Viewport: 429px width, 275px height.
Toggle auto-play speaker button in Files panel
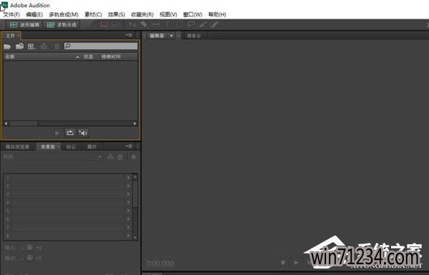[x=83, y=132]
